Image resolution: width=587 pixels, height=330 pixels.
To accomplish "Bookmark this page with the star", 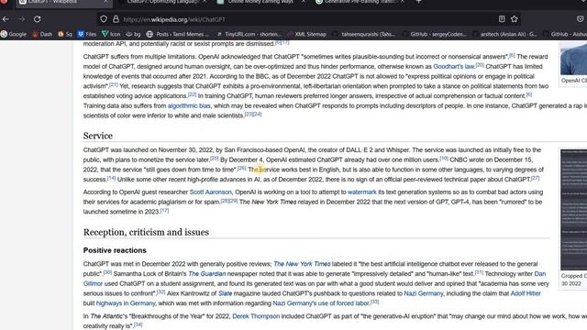I will [515, 19].
